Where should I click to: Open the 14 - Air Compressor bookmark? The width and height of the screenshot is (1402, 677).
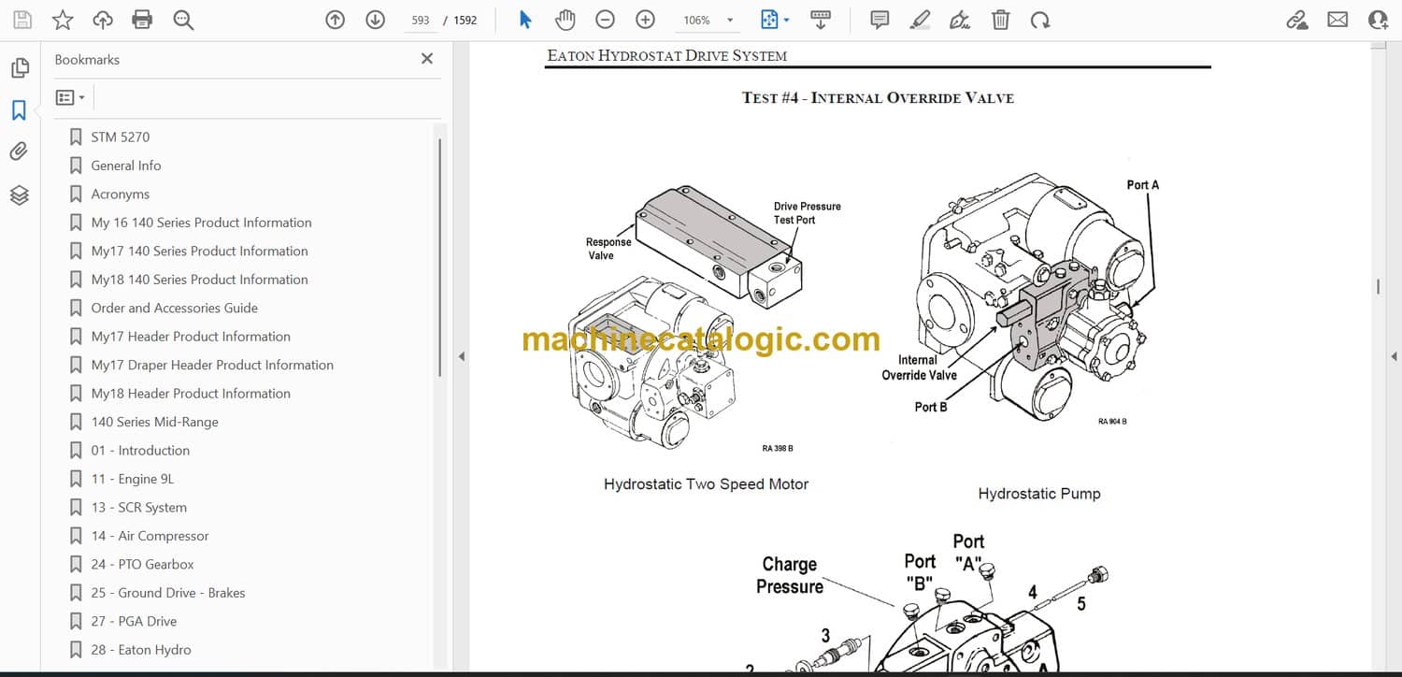[x=150, y=536]
